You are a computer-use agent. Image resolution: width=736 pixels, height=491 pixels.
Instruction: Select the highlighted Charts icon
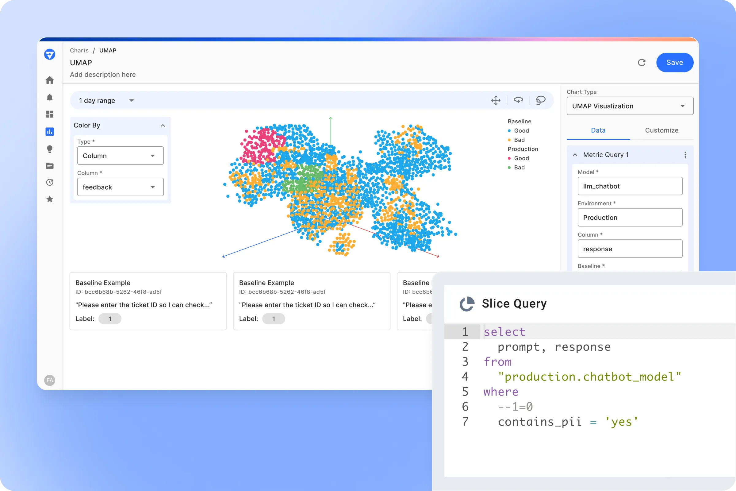[49, 132]
